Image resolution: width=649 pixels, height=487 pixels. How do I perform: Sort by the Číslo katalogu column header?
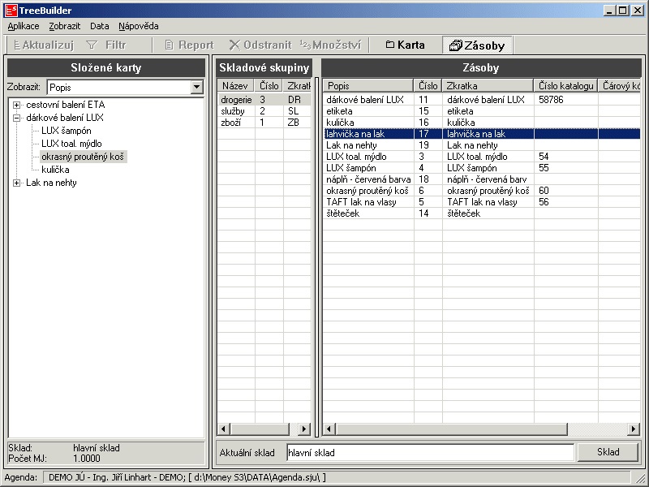coord(565,86)
